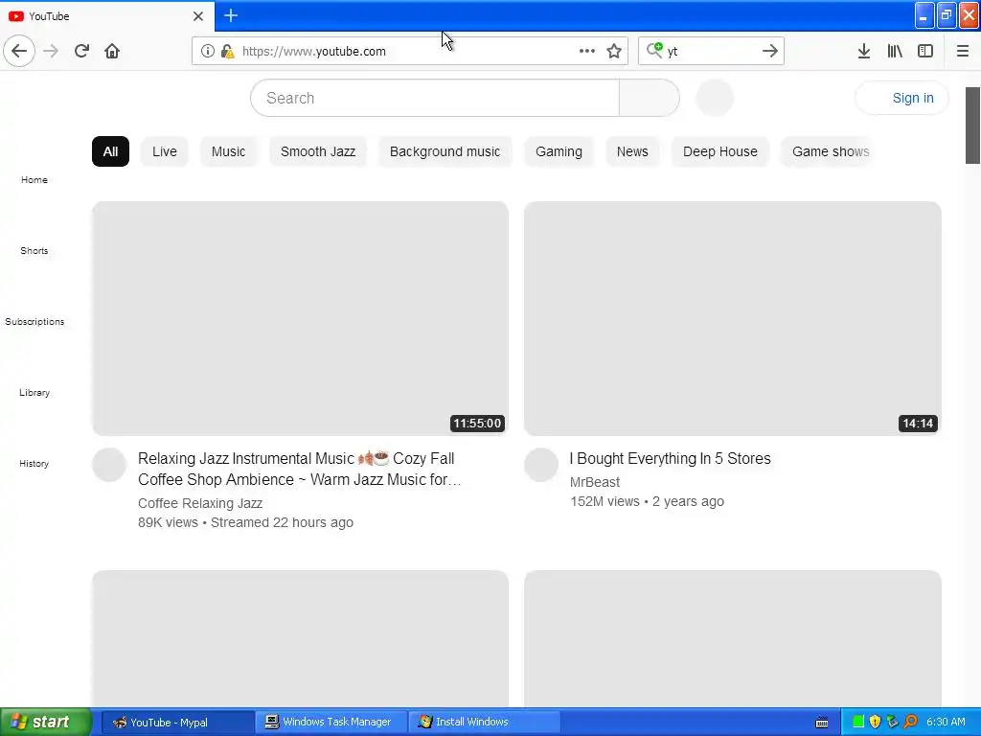Open the Coffee Relaxing Jazz channel name
The image size is (981, 736).
coord(200,503)
